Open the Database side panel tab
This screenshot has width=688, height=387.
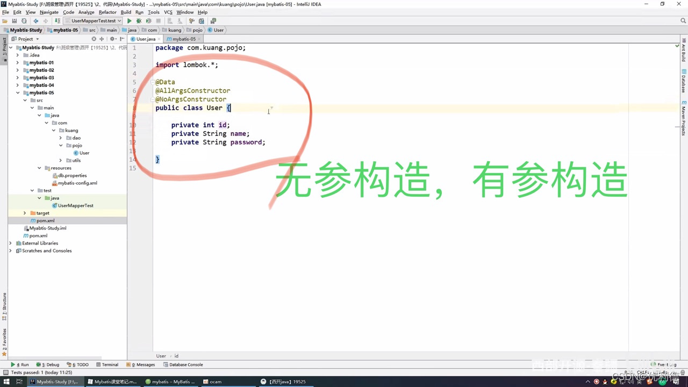tap(684, 81)
